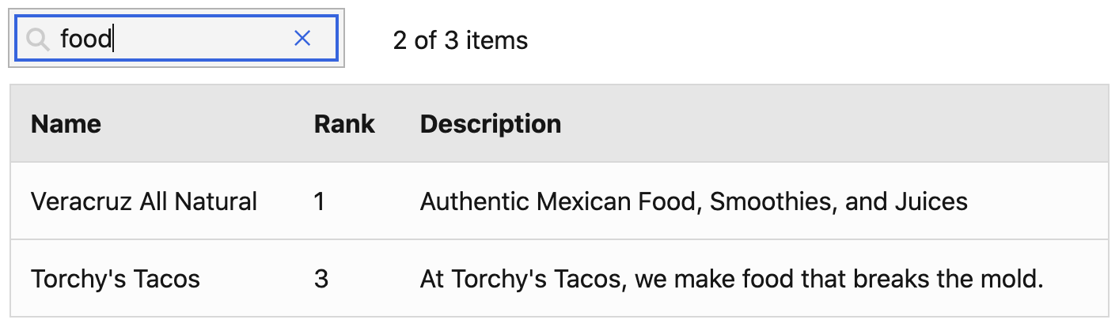This screenshot has height=327, width=1119.
Task: Click the magnifying glass search icon
Action: pos(37,39)
